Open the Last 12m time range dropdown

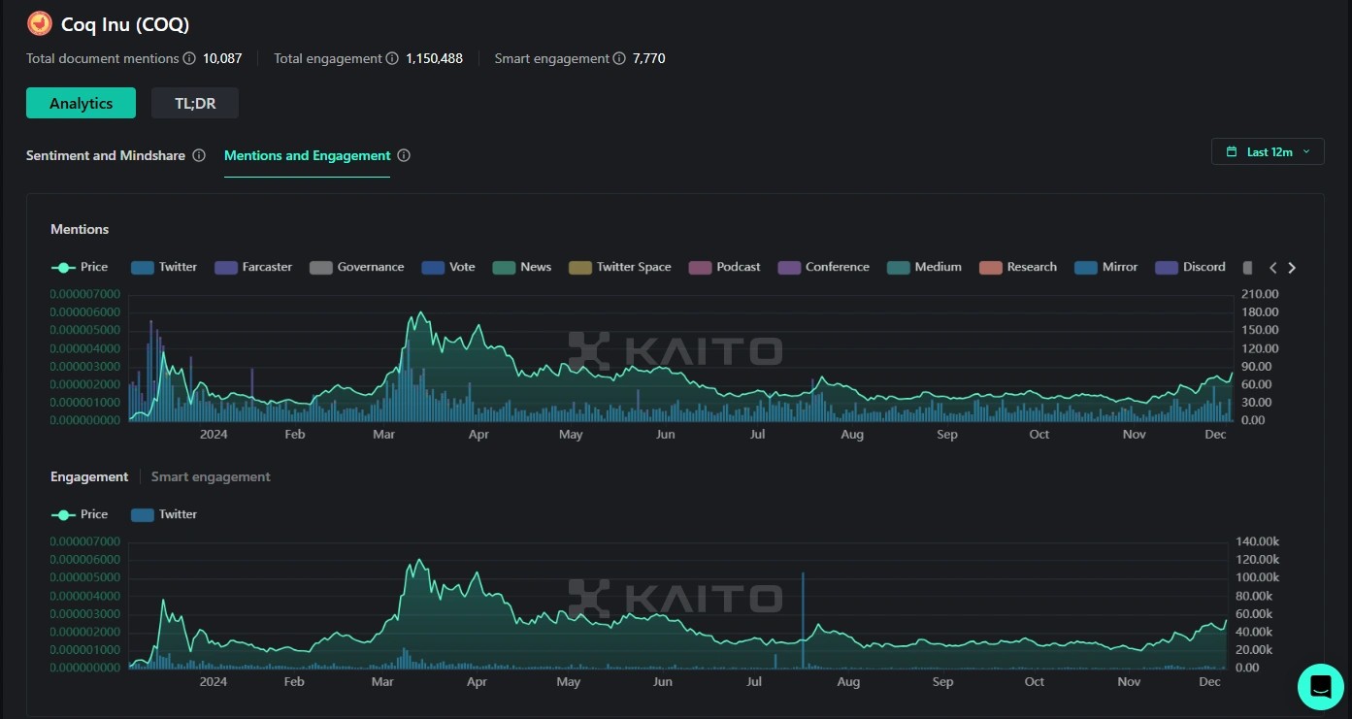point(1268,152)
